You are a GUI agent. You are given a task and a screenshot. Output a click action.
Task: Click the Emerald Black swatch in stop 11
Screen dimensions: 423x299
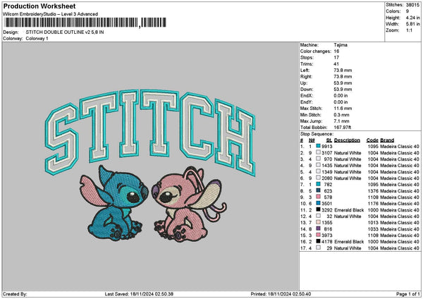click(x=319, y=209)
